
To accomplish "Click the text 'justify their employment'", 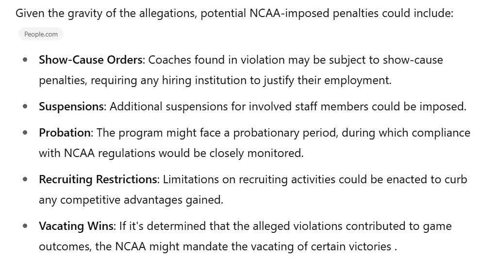I will 327,81.
